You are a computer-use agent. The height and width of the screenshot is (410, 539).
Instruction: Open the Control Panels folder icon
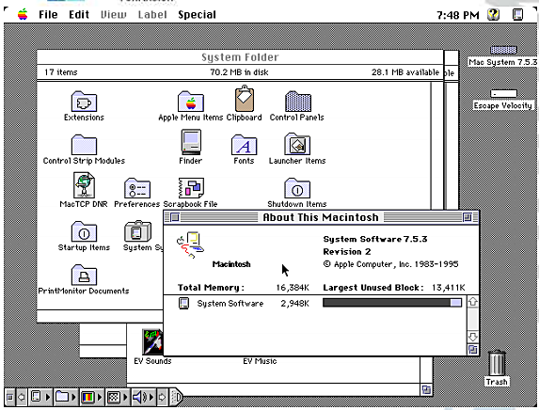pyautogui.click(x=297, y=102)
